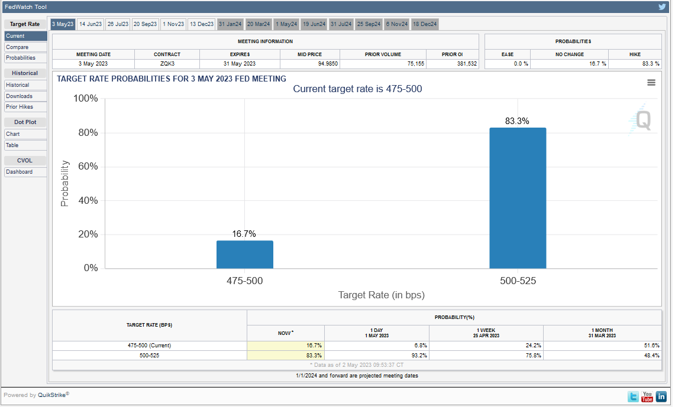675x407 pixels.
Task: Open the LinkedIn icon in footer
Action: pyautogui.click(x=661, y=396)
